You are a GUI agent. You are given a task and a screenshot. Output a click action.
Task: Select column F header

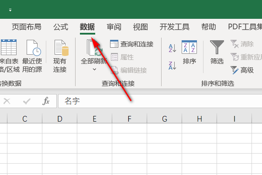tap(130, 119)
